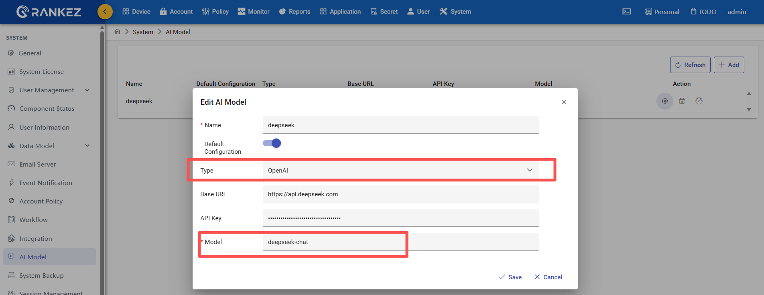This screenshot has height=295, width=764.
Task: Click the AI Model breadcrumb text
Action: pos(178,32)
